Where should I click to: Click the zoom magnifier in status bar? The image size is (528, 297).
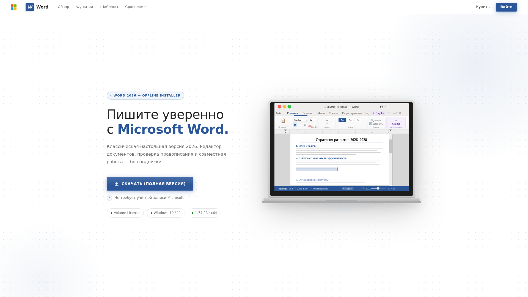pyautogui.click(x=364, y=189)
